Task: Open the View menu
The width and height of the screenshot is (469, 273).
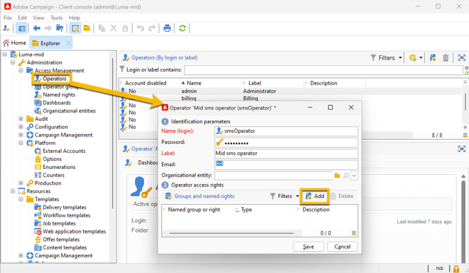Action: click(39, 18)
